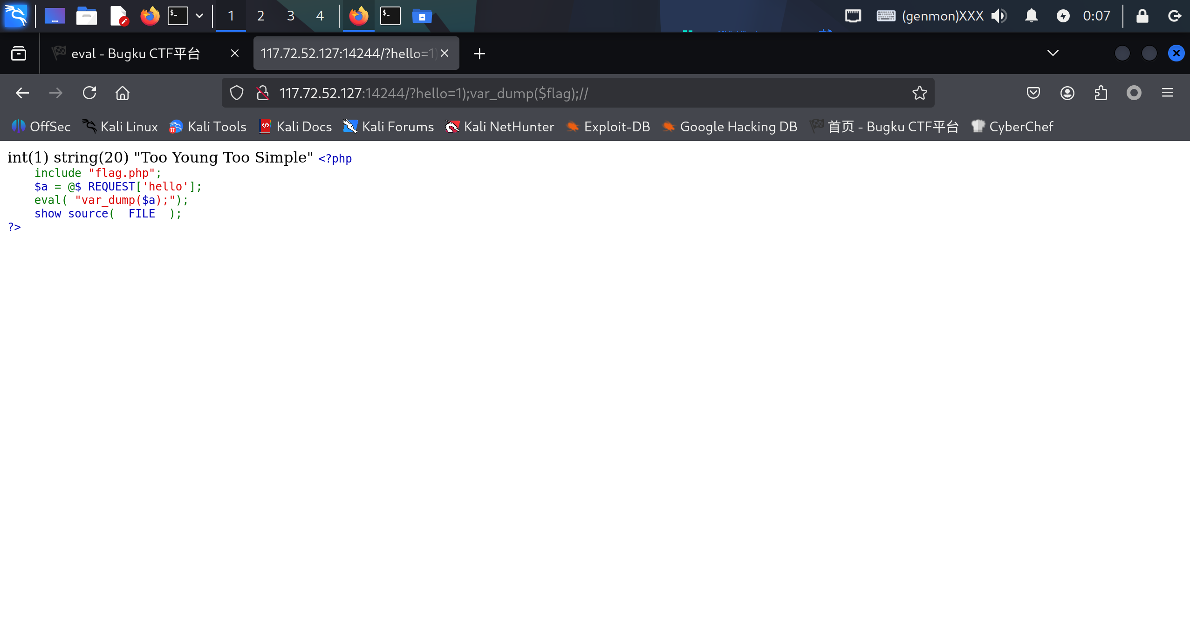The width and height of the screenshot is (1190, 624).
Task: Show tracking protection shield info
Action: point(237,93)
